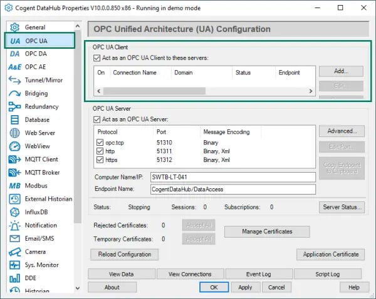
Task: Click the Status column header
Action: [x=243, y=73]
